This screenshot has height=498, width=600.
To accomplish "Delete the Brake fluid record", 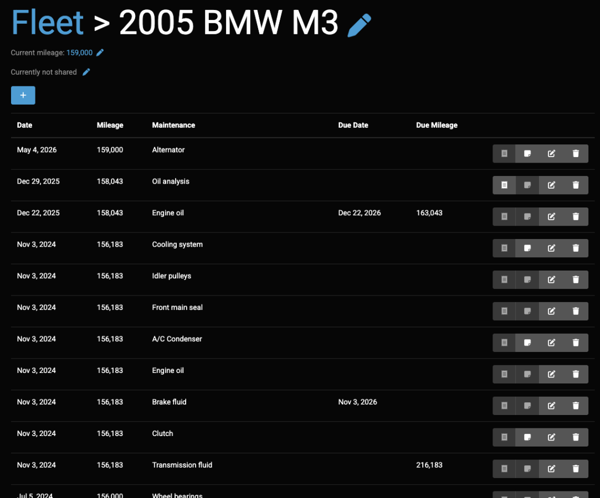I will pos(576,406).
